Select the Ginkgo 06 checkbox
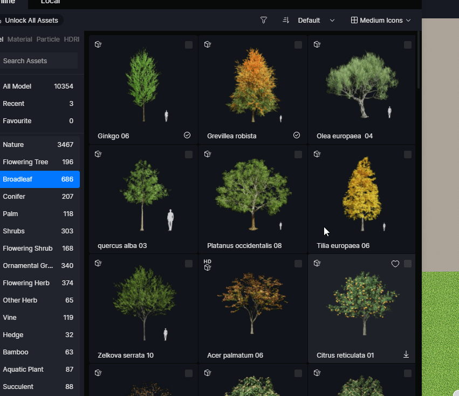459x396 pixels. point(189,45)
